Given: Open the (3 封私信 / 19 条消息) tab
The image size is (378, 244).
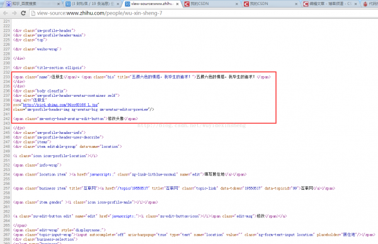Looking at the screenshot, I should pos(93,4).
